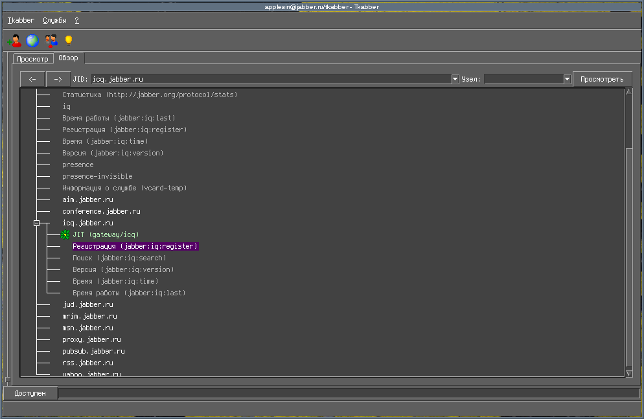Open the Tkabber menu
This screenshot has width=644, height=419.
(x=21, y=21)
